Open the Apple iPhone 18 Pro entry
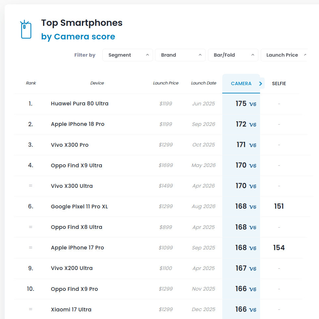 click(x=78, y=124)
